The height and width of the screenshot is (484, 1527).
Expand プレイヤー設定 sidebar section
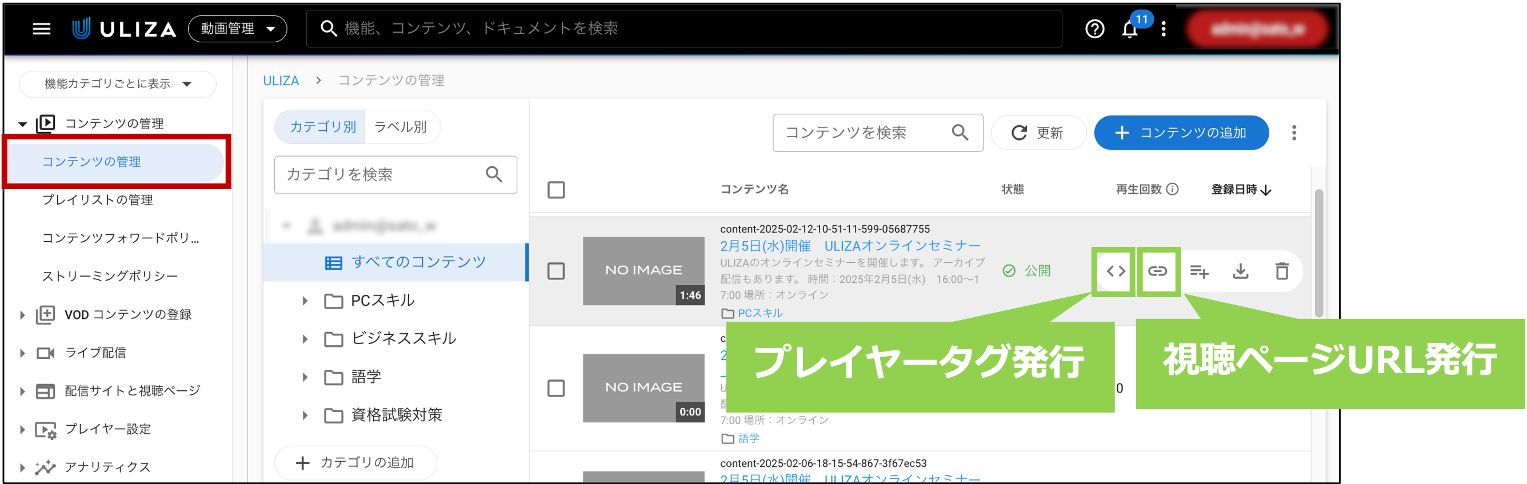22,430
